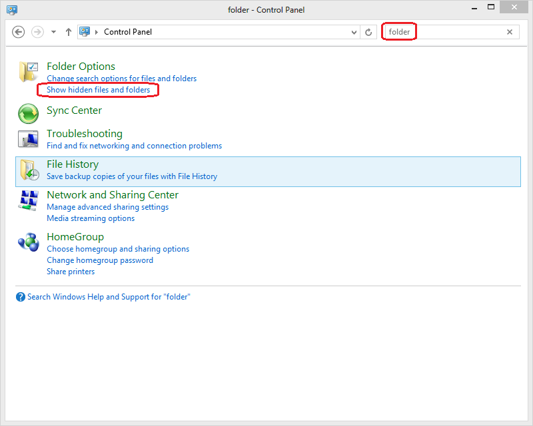Viewport: 533px width, 426px height.
Task: Search Windows Help and Support for "folder"
Action: point(109,297)
